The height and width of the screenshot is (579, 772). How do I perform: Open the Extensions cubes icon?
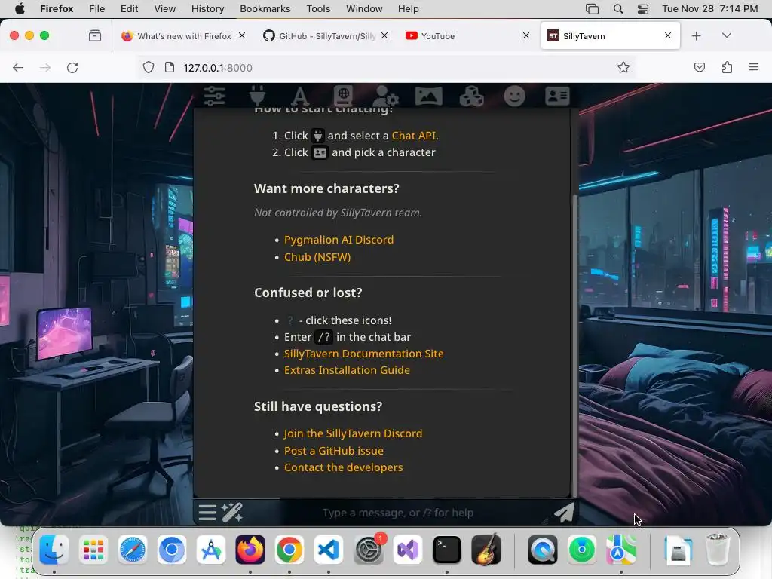pyautogui.click(x=472, y=96)
